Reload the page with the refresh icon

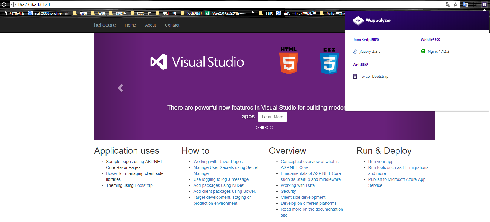(x=4, y=4)
